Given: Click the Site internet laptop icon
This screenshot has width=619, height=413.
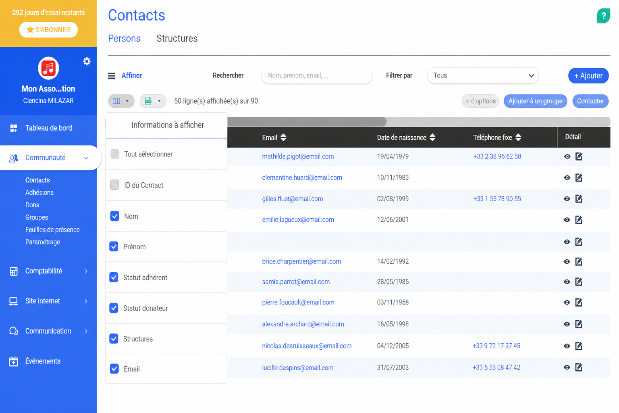Looking at the screenshot, I should (14, 301).
